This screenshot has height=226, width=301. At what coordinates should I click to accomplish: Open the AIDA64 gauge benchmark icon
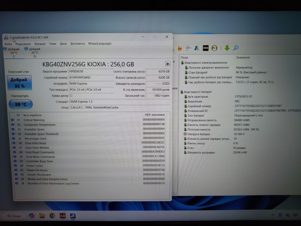[214, 48]
